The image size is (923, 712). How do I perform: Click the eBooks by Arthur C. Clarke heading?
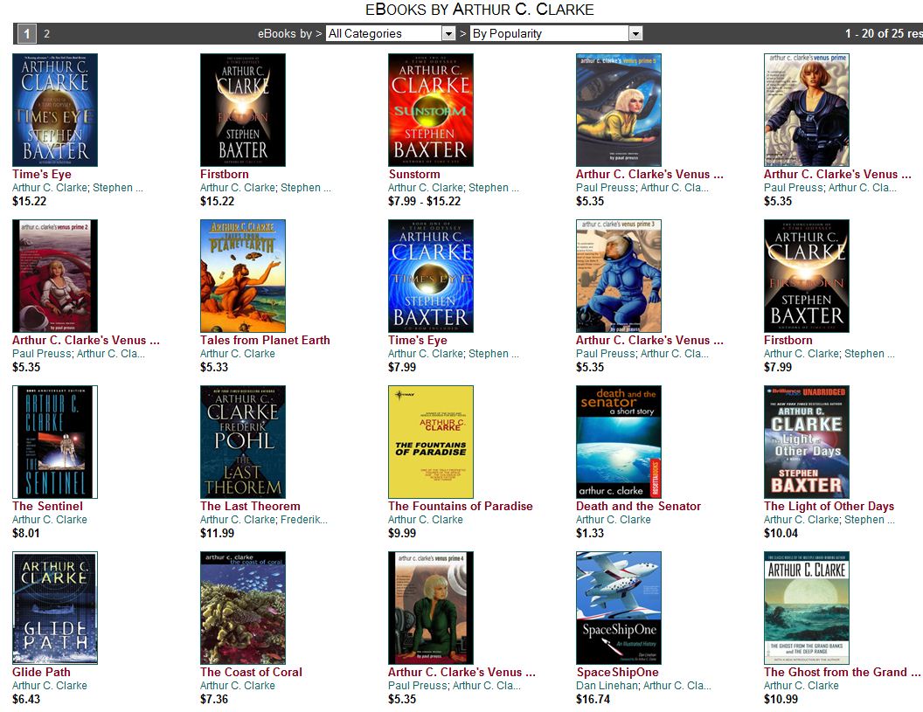point(479,10)
